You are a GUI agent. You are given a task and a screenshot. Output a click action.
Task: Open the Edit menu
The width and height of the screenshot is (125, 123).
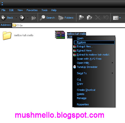(11, 10)
